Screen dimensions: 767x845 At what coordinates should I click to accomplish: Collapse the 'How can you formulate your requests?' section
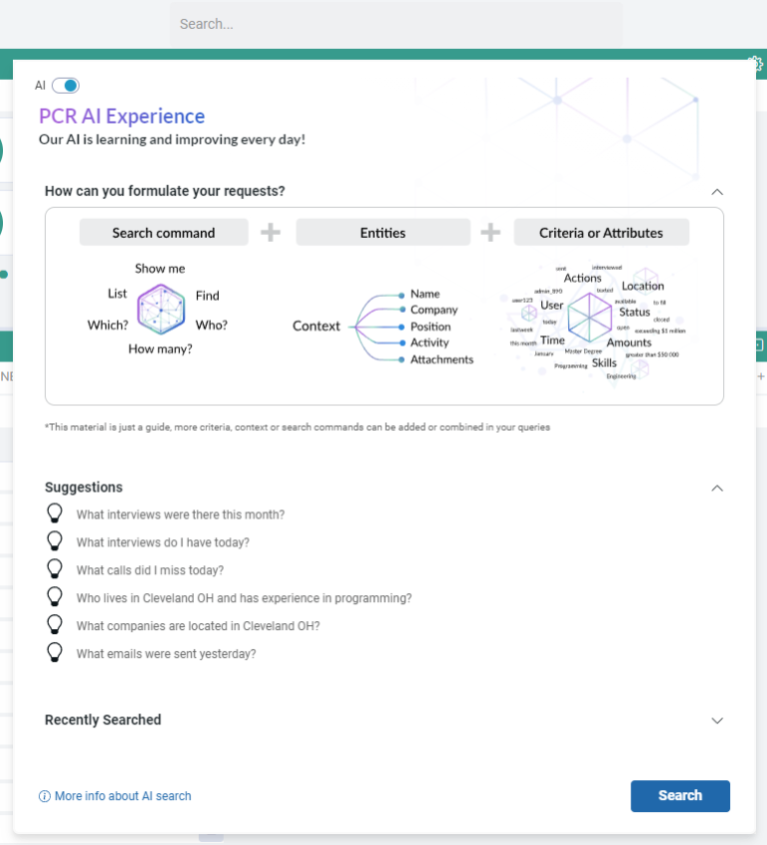717,191
